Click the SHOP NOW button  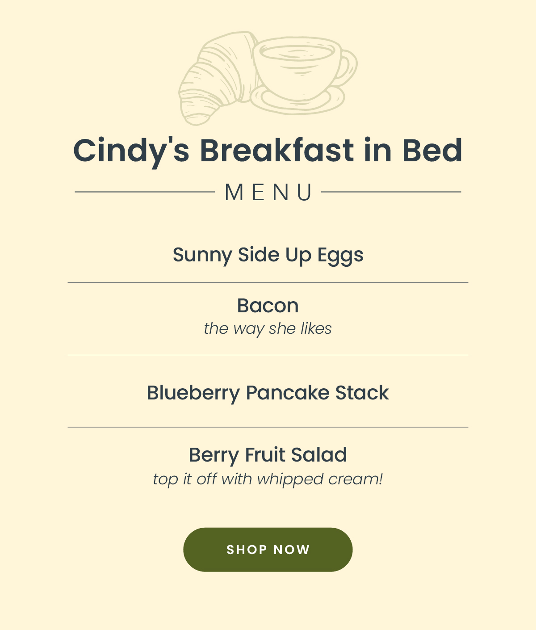tap(268, 550)
